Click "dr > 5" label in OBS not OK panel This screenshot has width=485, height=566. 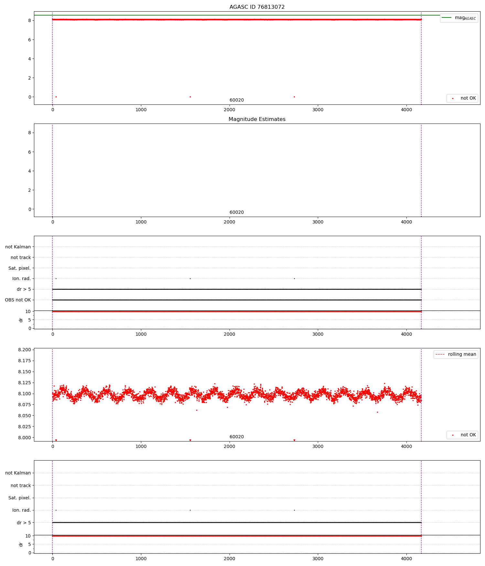(x=24, y=289)
